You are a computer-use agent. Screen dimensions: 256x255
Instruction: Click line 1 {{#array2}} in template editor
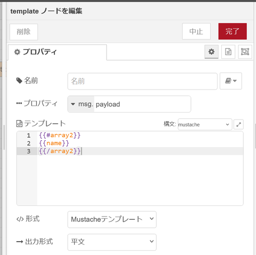(60, 136)
